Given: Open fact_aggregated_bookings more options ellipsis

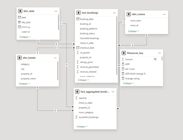Looking at the screenshot, I should [113, 92].
